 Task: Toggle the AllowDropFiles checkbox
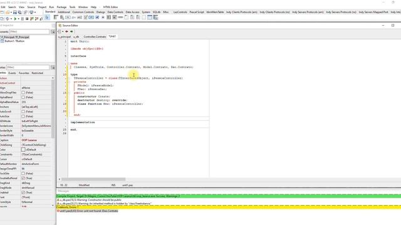(23, 92)
